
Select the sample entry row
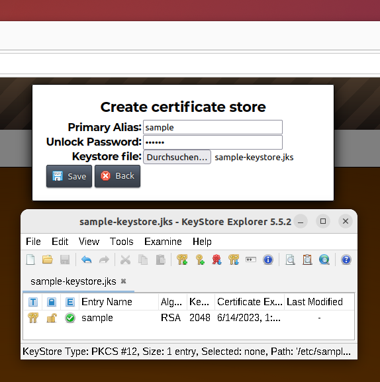click(189, 318)
